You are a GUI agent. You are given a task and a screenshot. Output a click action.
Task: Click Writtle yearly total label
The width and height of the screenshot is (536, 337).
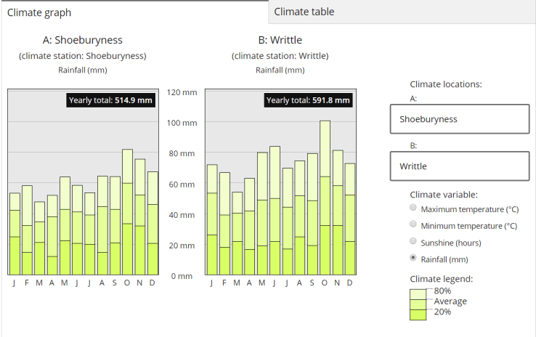(308, 100)
